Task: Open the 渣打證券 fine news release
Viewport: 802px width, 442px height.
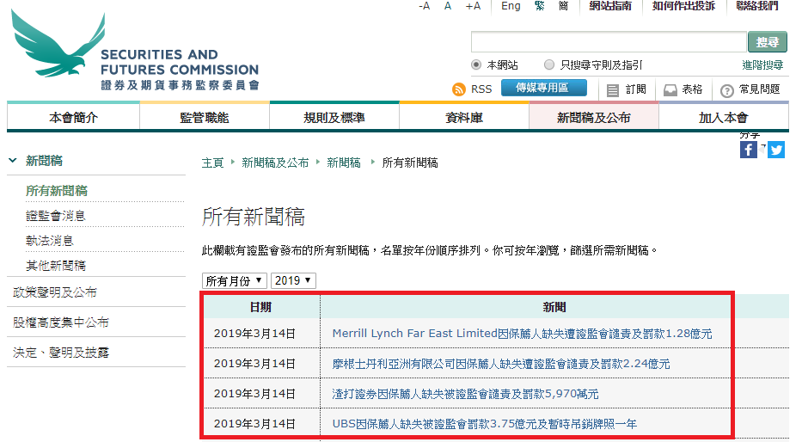Action: (x=465, y=394)
